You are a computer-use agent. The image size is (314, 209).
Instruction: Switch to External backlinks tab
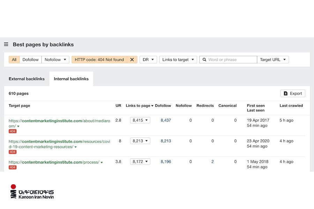pyautogui.click(x=27, y=79)
